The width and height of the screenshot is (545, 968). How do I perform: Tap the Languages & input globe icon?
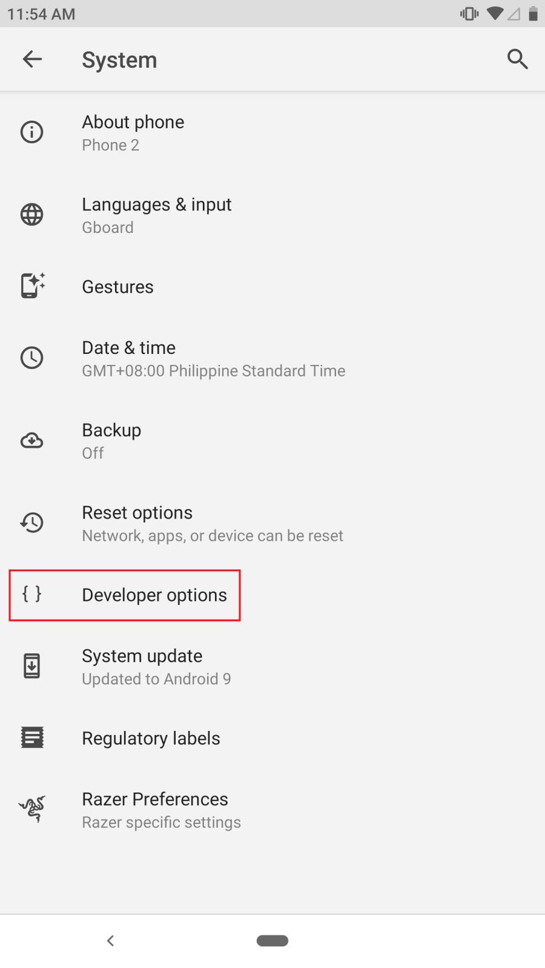31,214
